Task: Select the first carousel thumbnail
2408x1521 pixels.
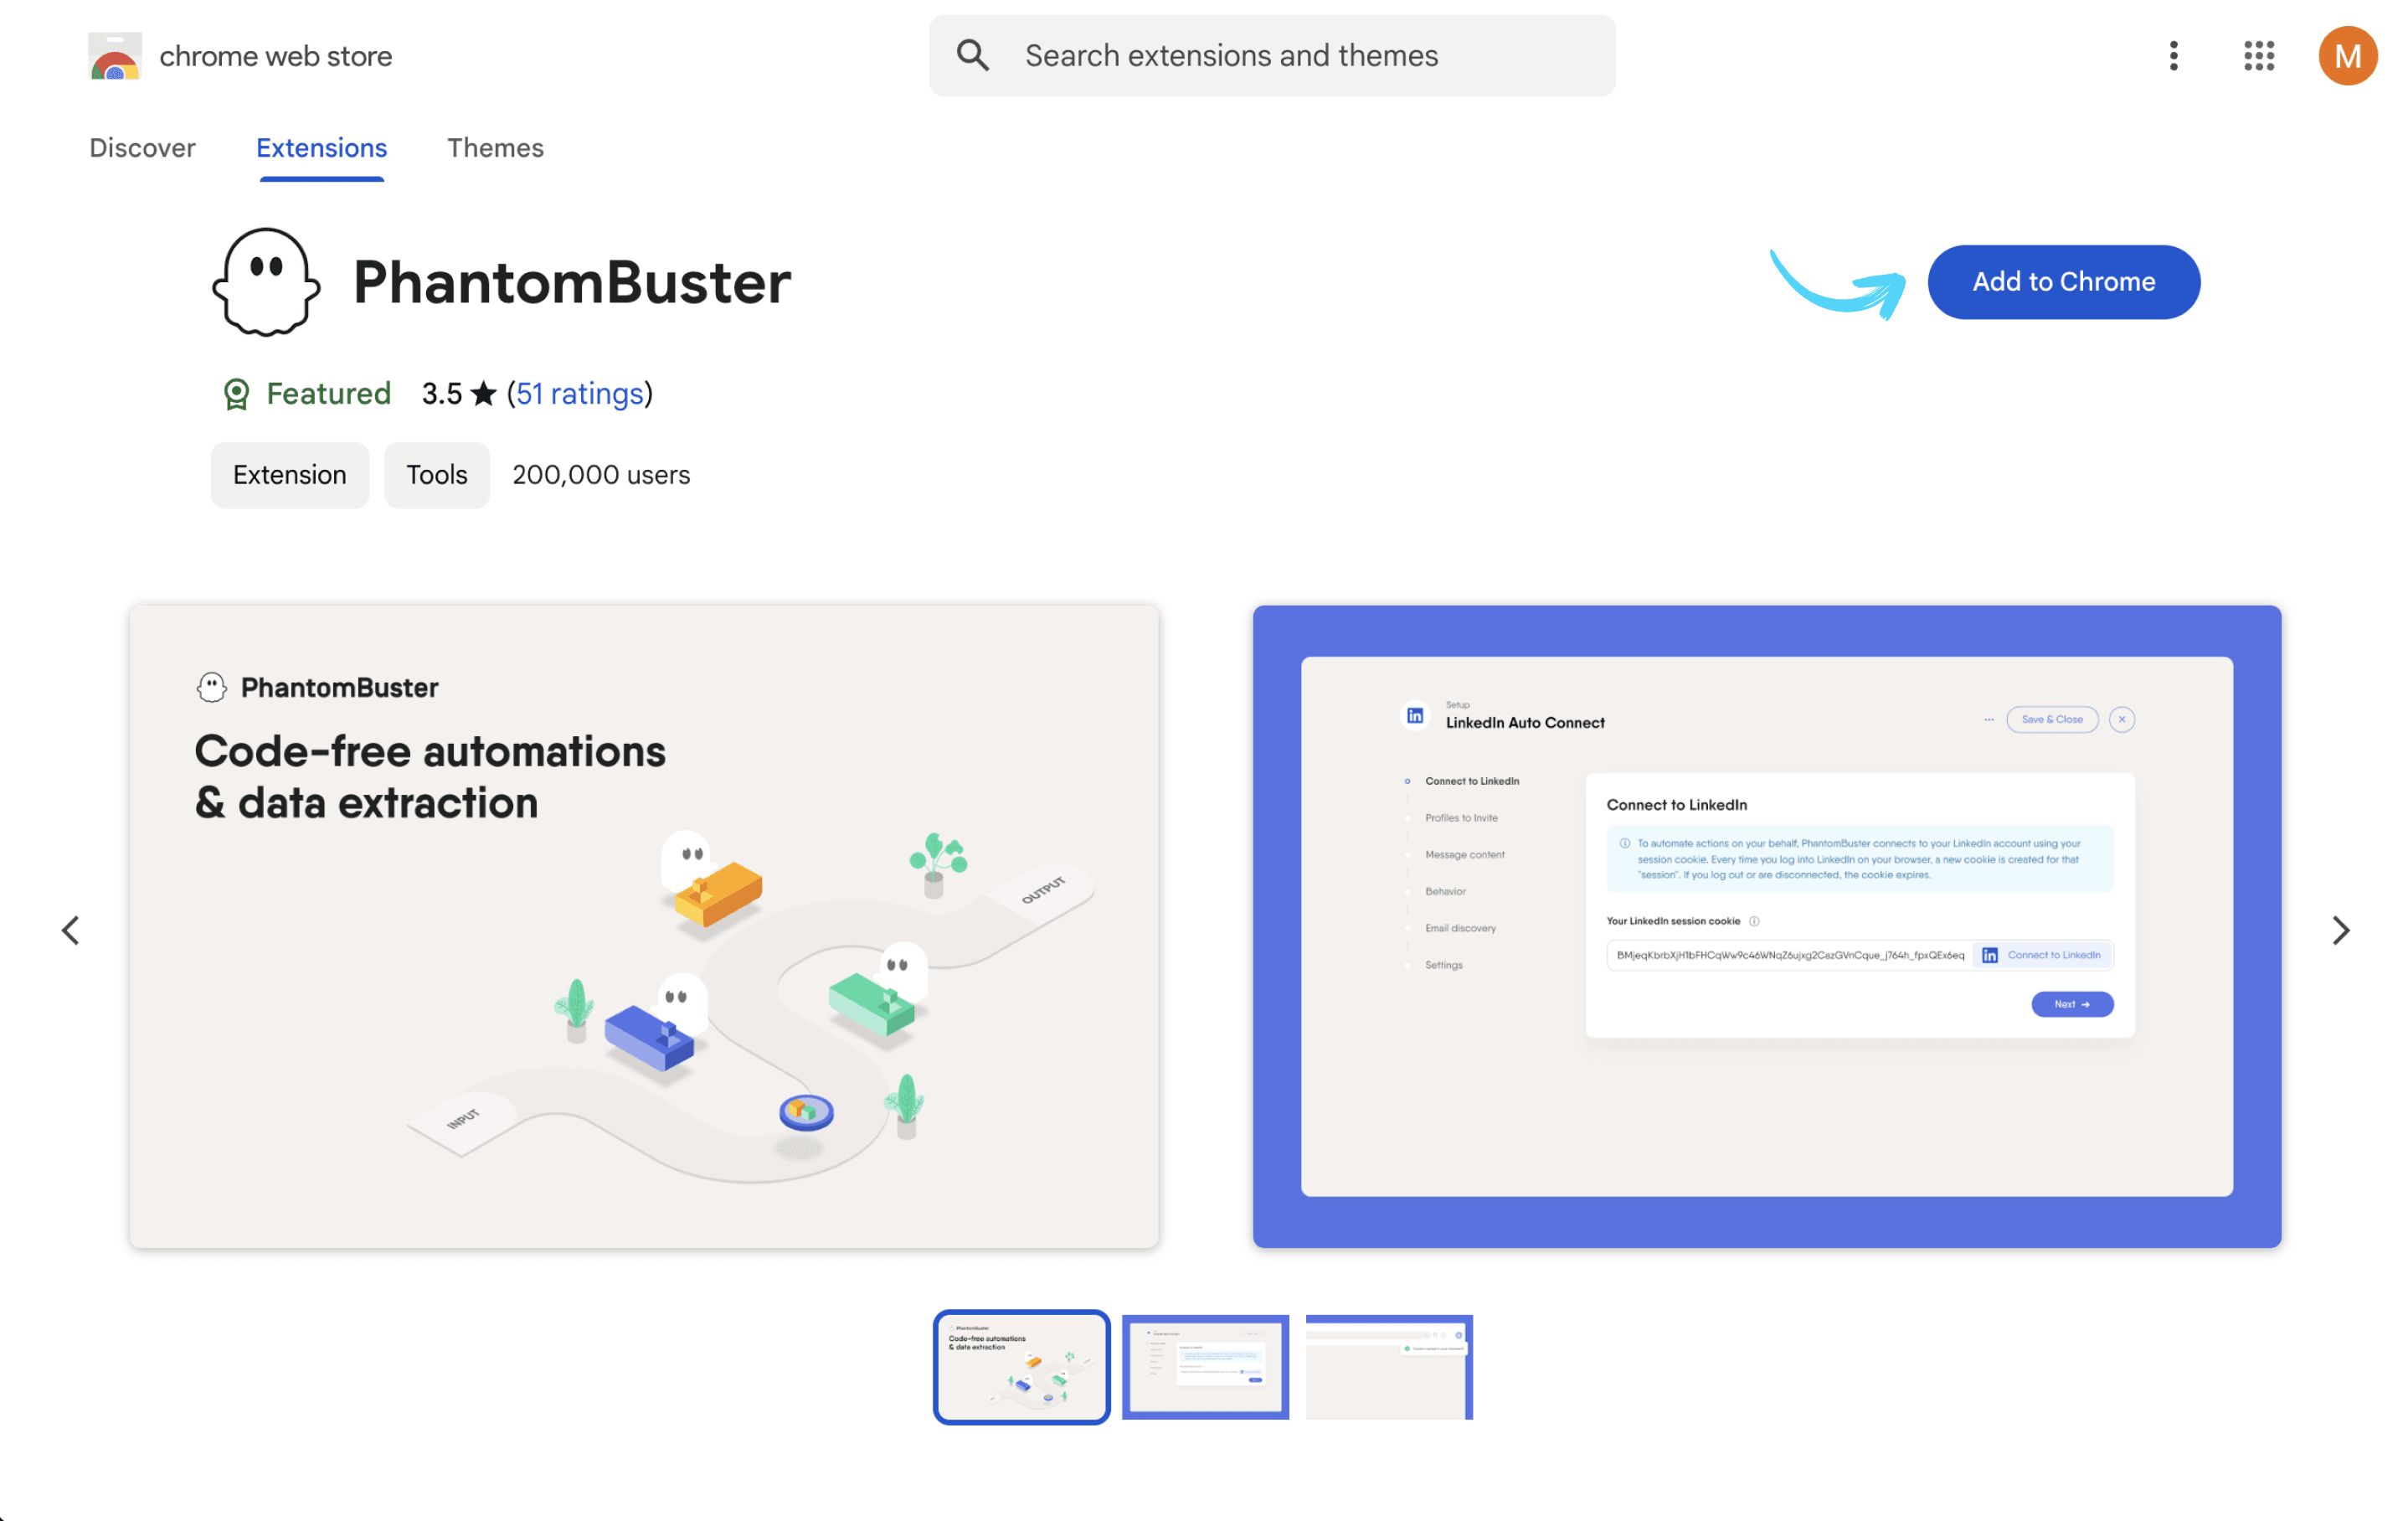Action: tap(1021, 1366)
